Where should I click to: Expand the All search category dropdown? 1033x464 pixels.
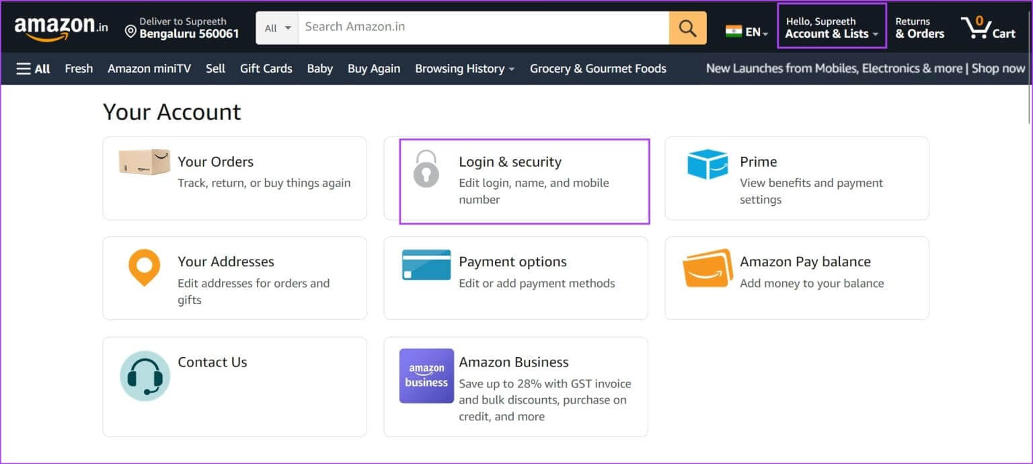[x=277, y=28]
